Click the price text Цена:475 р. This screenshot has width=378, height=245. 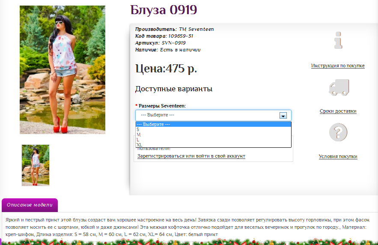(166, 69)
